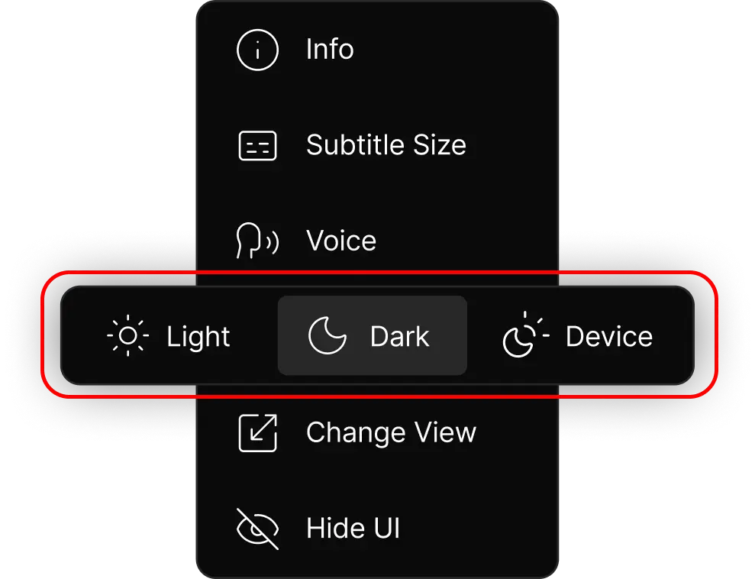Click Hide UI
The height and width of the screenshot is (579, 755).
[x=353, y=528]
